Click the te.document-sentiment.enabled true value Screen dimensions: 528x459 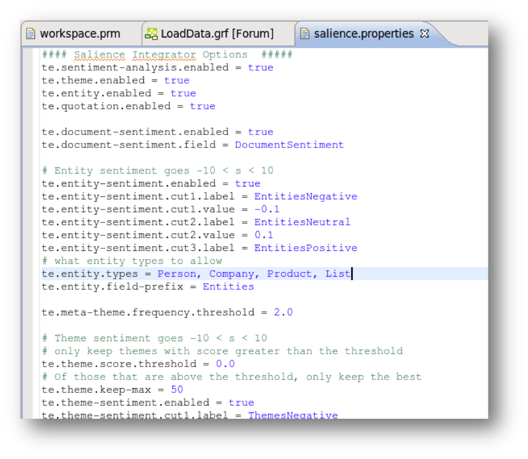click(261, 132)
